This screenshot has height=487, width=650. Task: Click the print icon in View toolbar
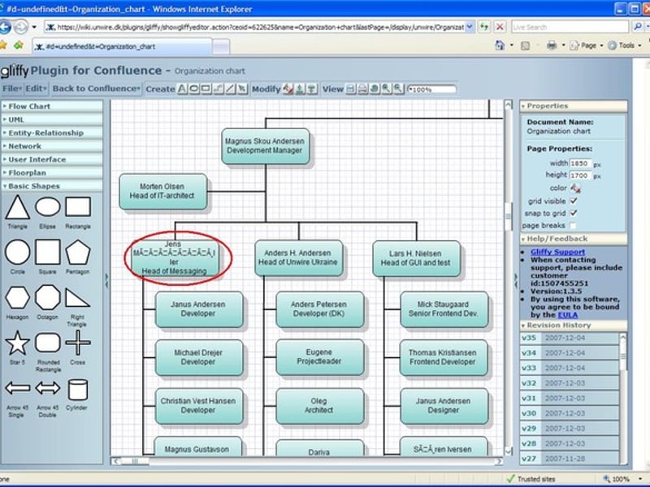pos(362,88)
